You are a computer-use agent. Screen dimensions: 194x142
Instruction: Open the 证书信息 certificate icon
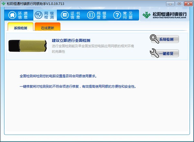tap(65, 15)
